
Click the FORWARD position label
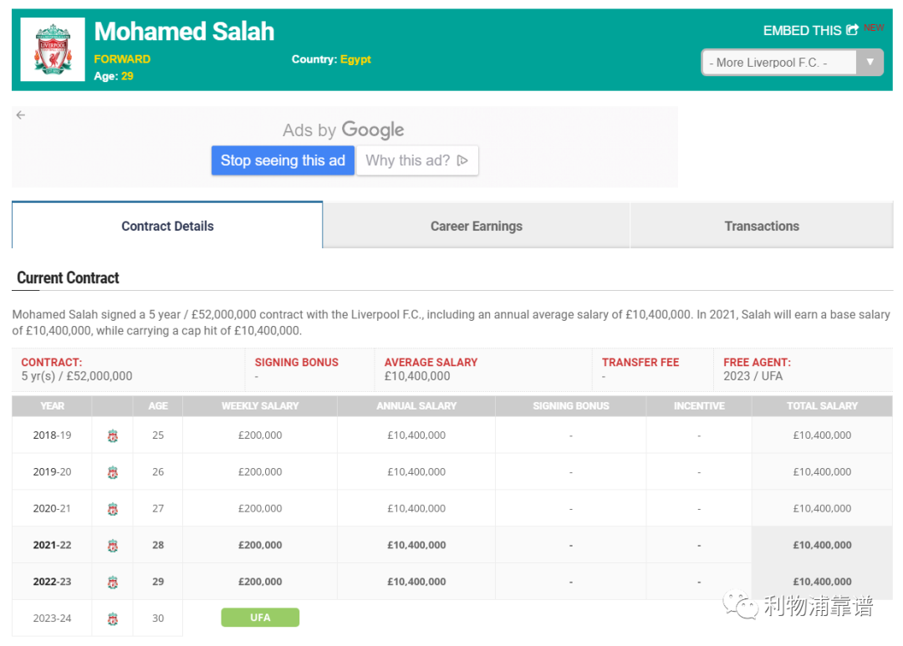122,59
